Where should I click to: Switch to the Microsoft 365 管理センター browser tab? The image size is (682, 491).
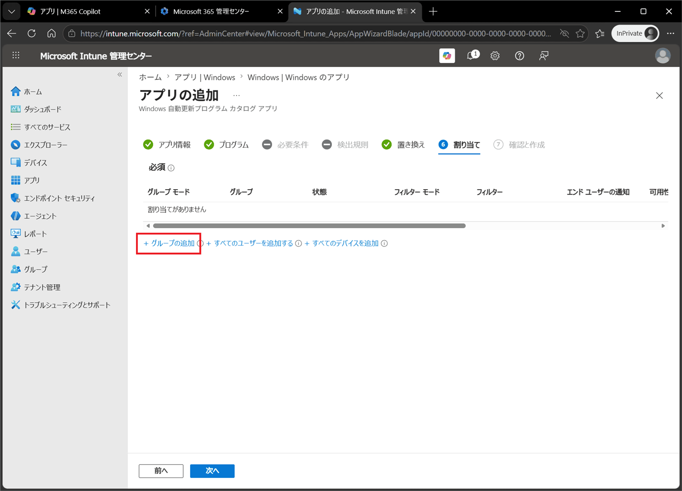[222, 11]
